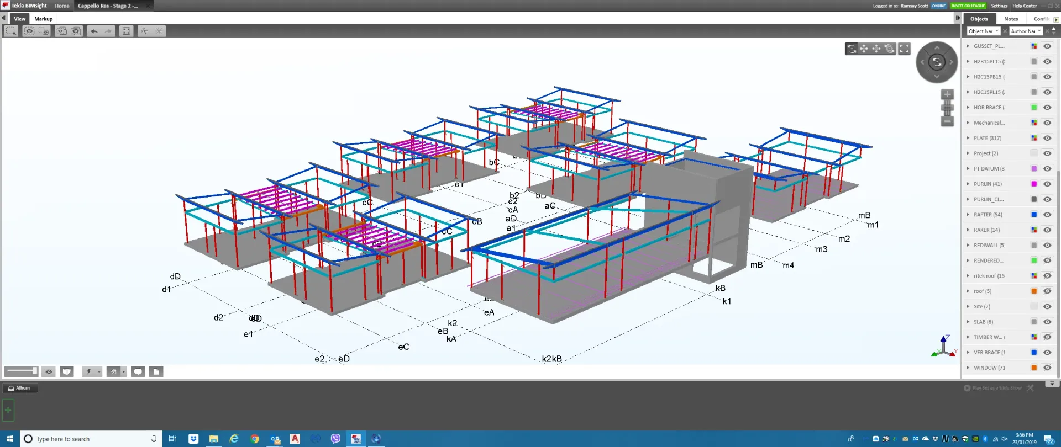Expand the SLAB (8) group
The width and height of the screenshot is (1061, 447).
click(968, 322)
